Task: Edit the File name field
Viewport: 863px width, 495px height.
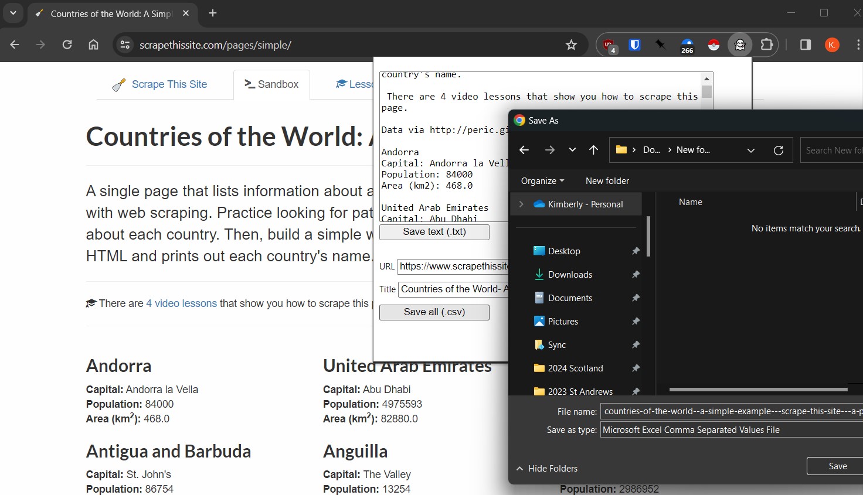Action: [732, 411]
